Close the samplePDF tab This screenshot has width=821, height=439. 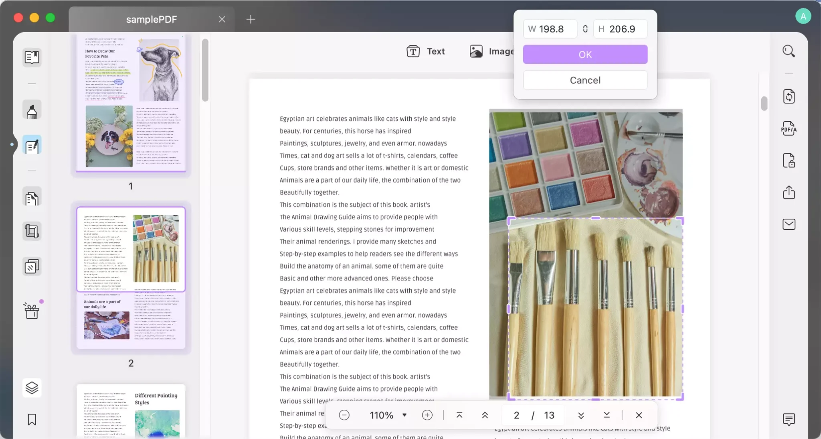click(x=222, y=19)
